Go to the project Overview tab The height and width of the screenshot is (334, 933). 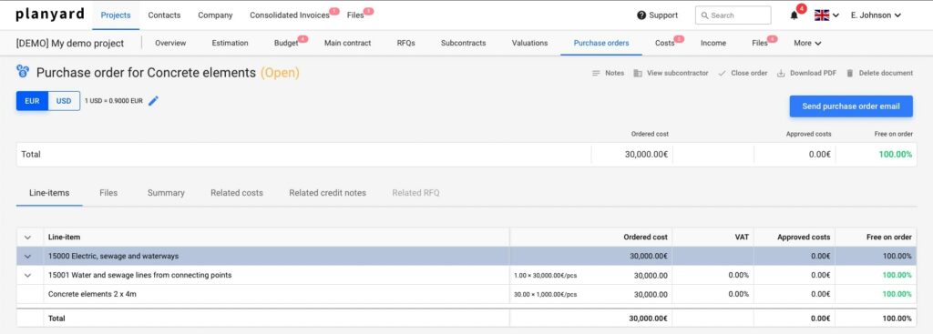[170, 43]
